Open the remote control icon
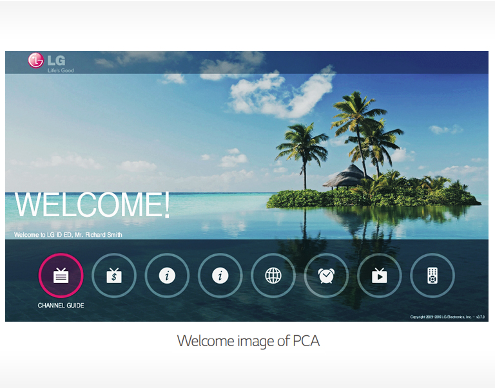The height and width of the screenshot is (388, 495). pos(432,276)
